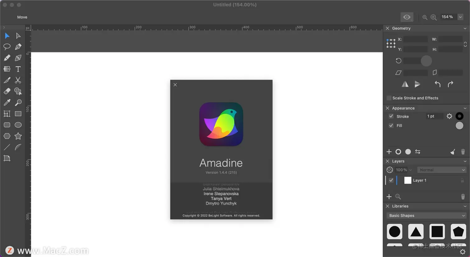The height and width of the screenshot is (257, 470).
Task: Select the Artboard tool
Action: (7, 158)
